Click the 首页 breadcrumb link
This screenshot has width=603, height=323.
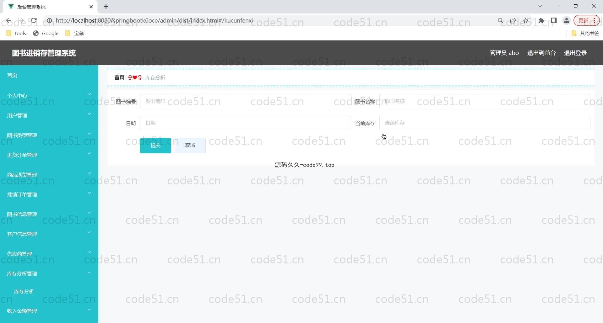click(119, 77)
